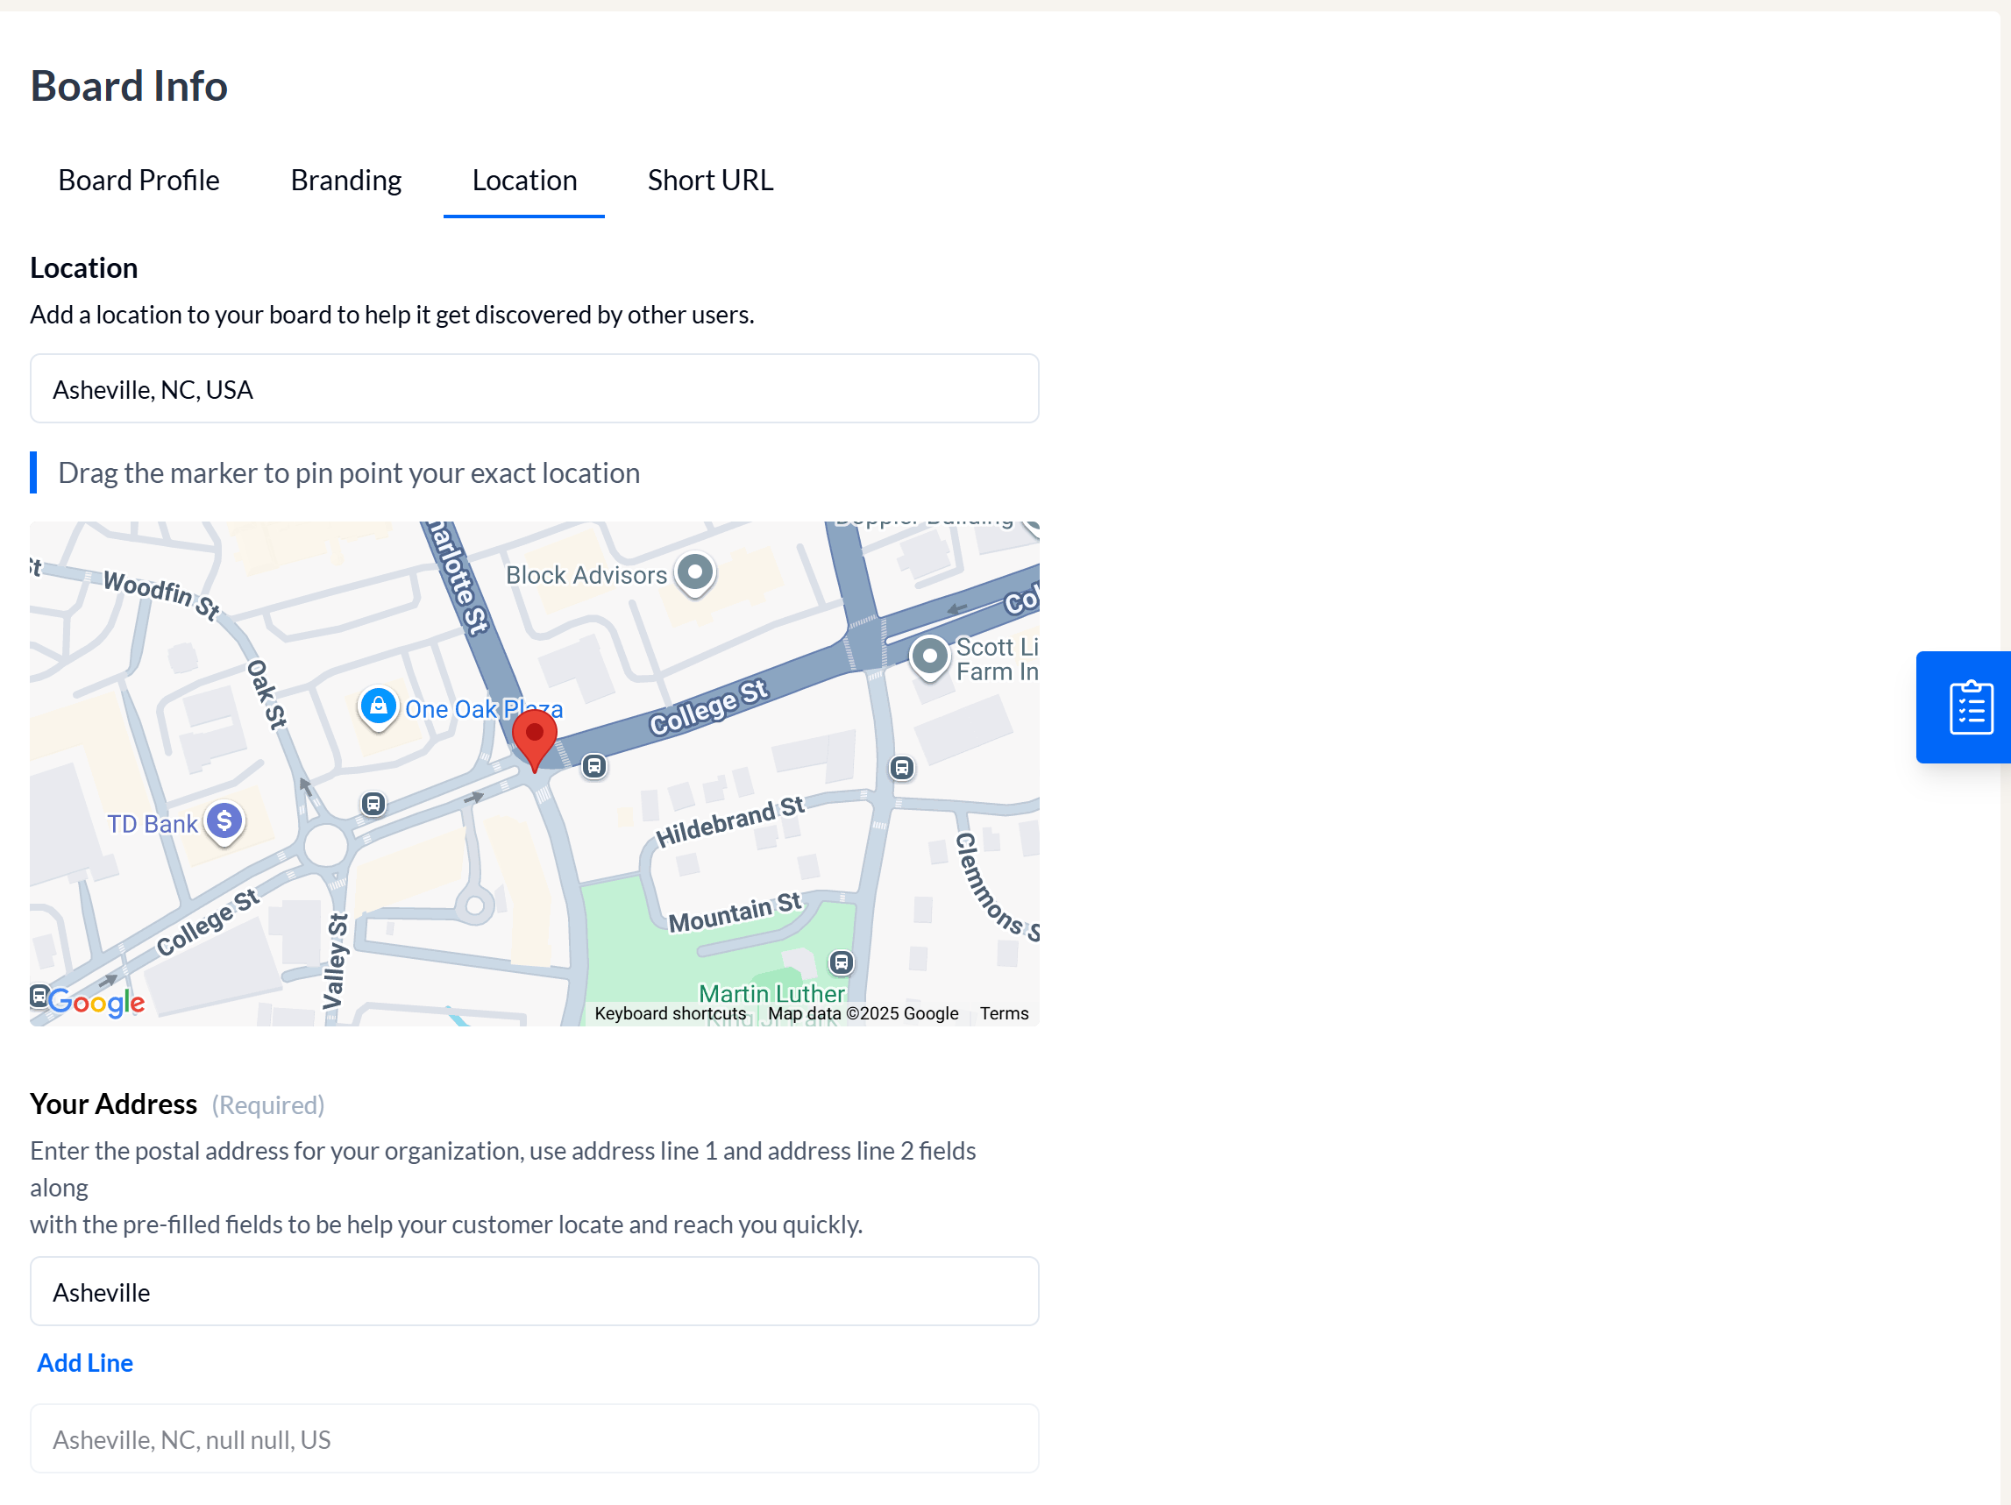Open the map Terms link
This screenshot has height=1505, width=2011.
(1004, 1013)
